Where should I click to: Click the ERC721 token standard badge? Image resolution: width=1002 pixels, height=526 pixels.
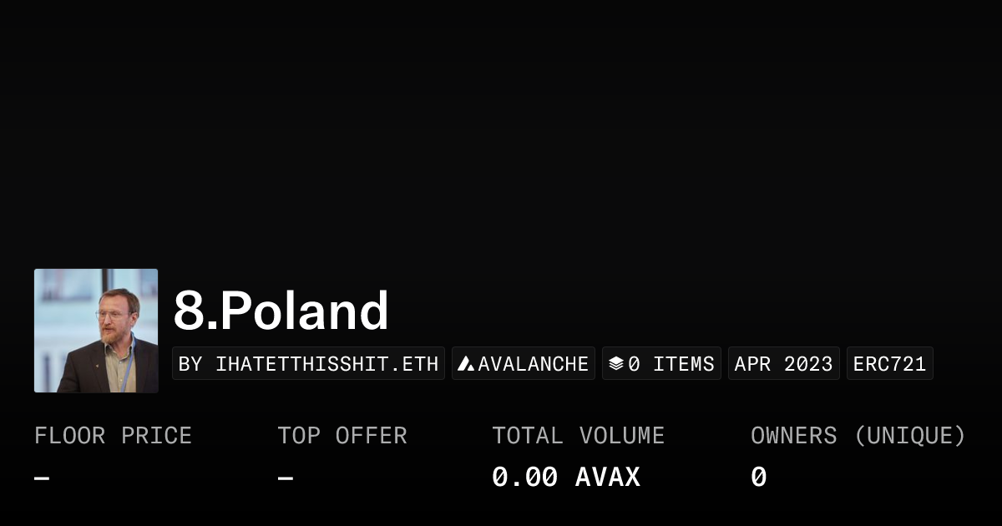pos(889,362)
